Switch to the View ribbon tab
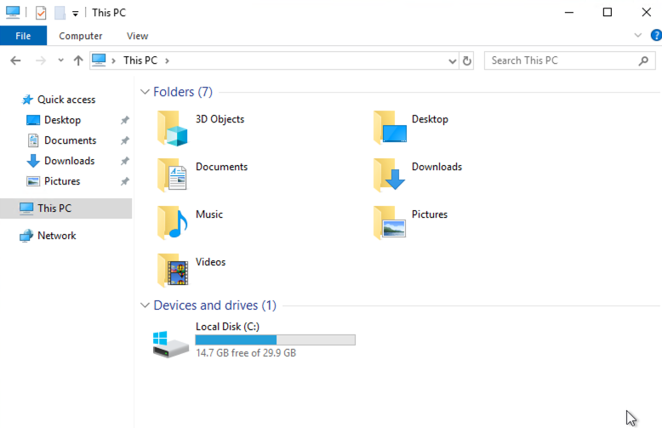 click(138, 36)
